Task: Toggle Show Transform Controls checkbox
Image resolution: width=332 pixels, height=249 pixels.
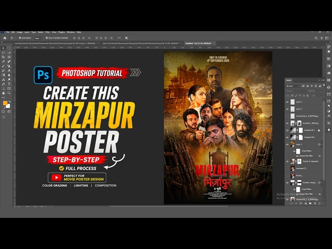Action: point(47,38)
